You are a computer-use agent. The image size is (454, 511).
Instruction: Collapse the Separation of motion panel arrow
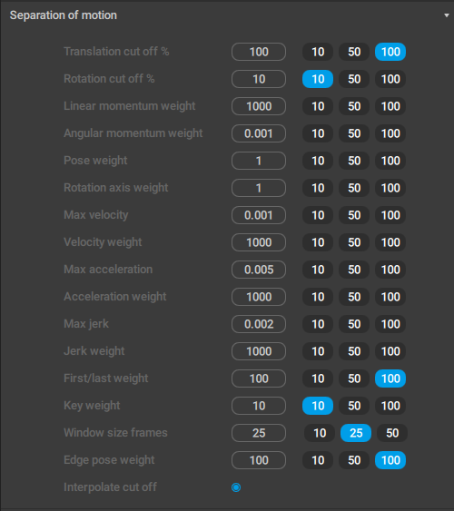tap(447, 15)
